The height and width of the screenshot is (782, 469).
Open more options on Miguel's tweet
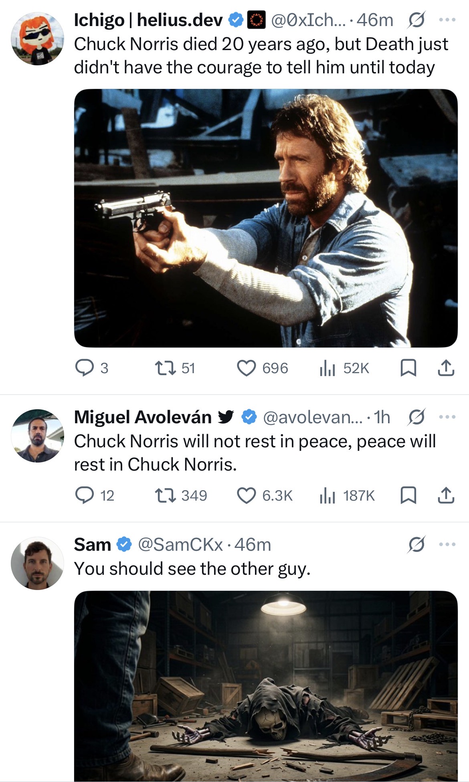point(447,417)
